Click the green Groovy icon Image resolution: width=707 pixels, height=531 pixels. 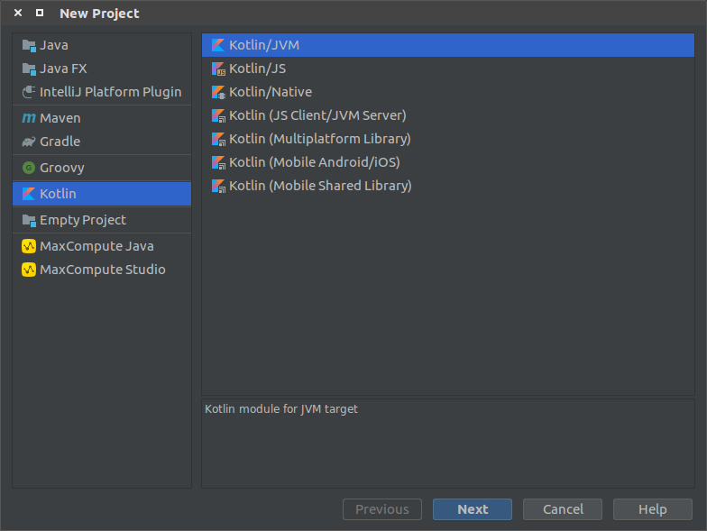click(29, 168)
